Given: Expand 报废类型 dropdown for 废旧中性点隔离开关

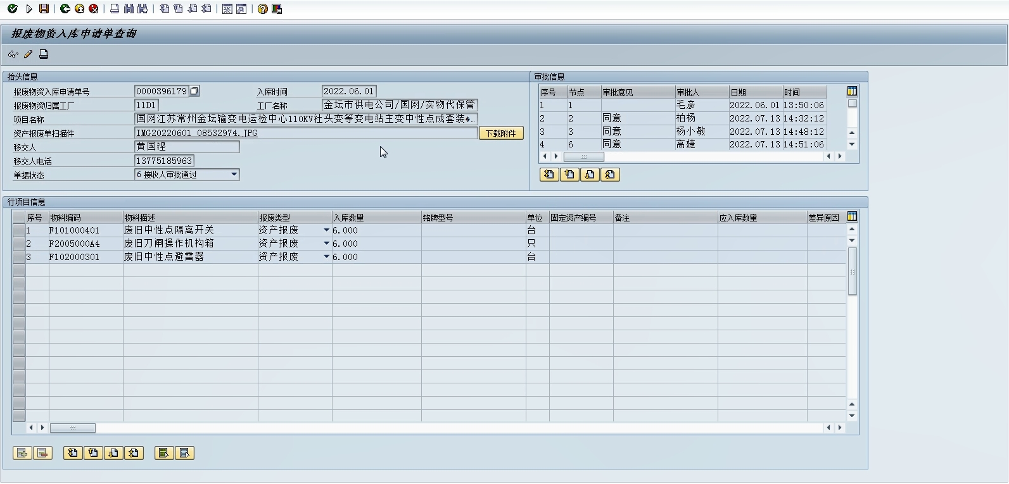Looking at the screenshot, I should pos(326,230).
